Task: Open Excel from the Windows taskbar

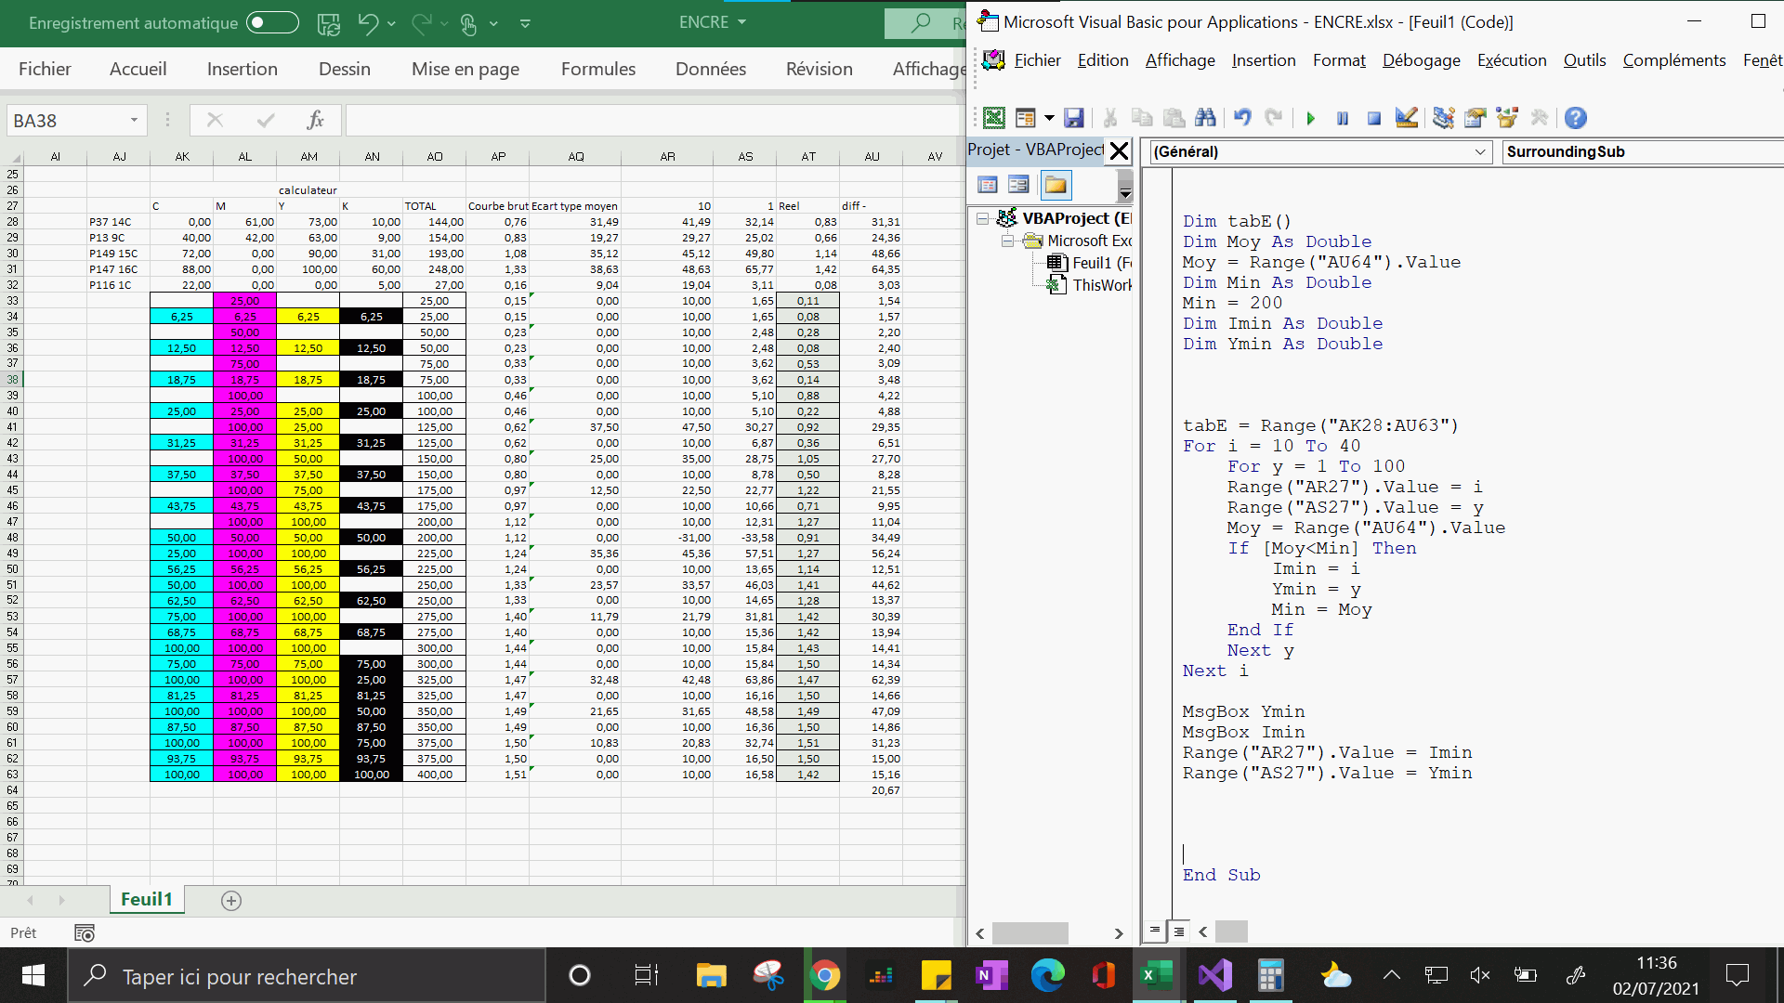Action: pyautogui.click(x=1156, y=975)
